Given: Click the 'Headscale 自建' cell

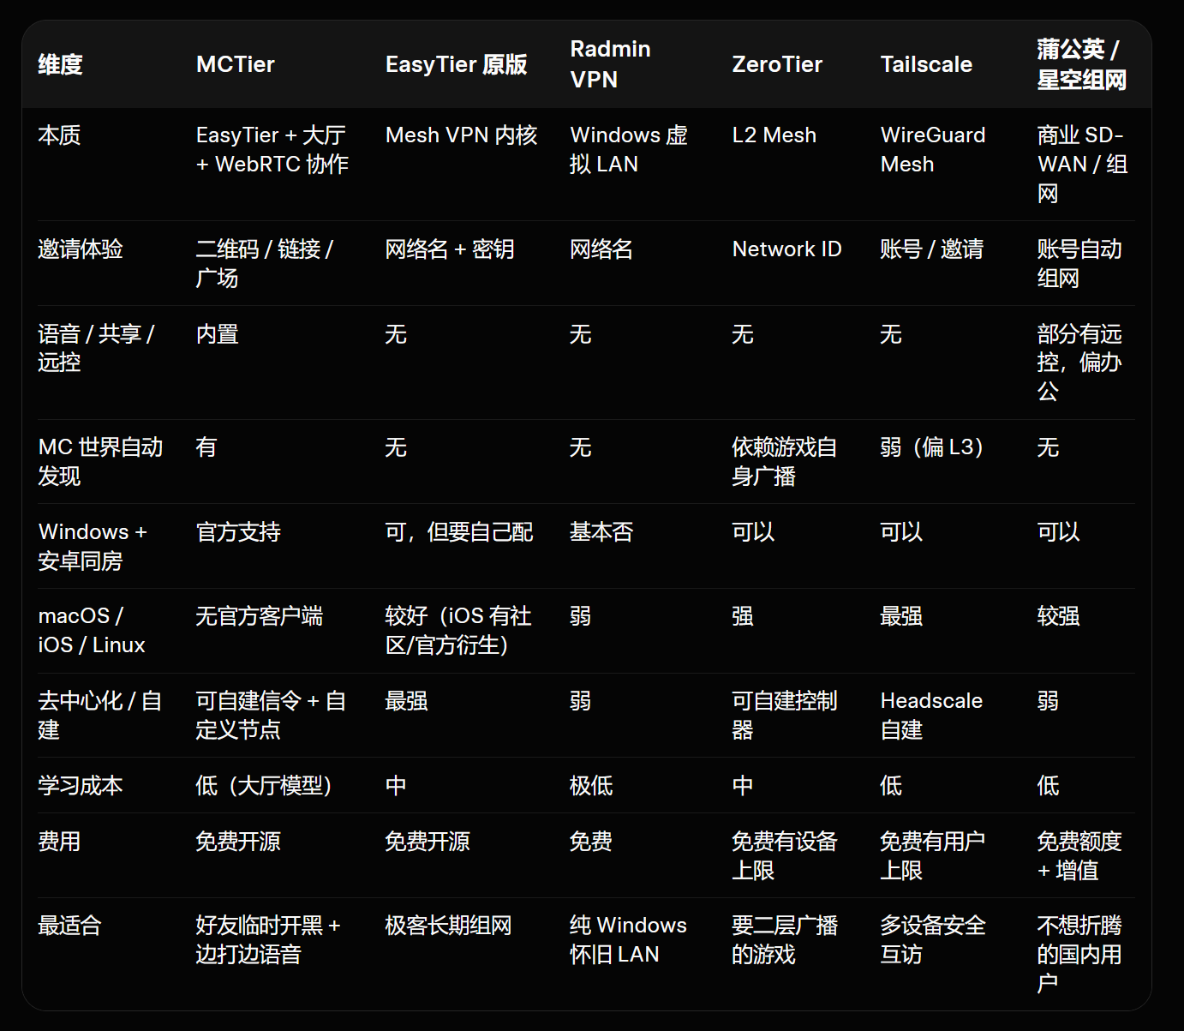Looking at the screenshot, I should pos(931,716).
